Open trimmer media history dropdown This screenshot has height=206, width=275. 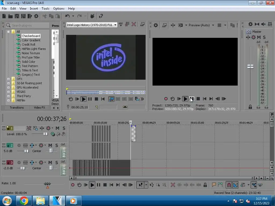click(115, 25)
